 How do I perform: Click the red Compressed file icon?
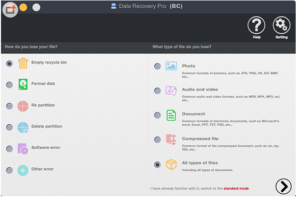(x=171, y=139)
